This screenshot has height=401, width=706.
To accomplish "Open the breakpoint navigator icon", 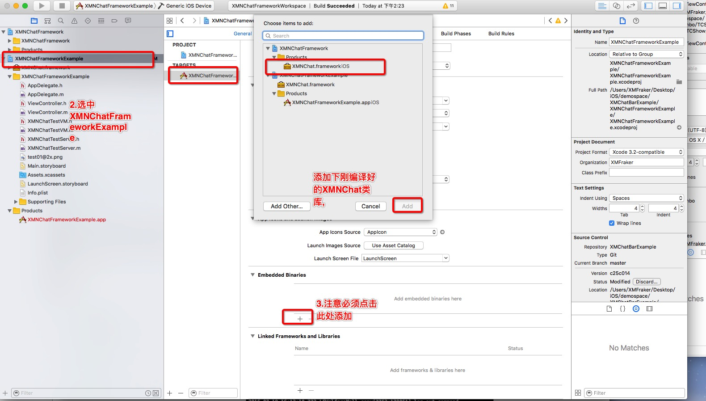I will (114, 21).
